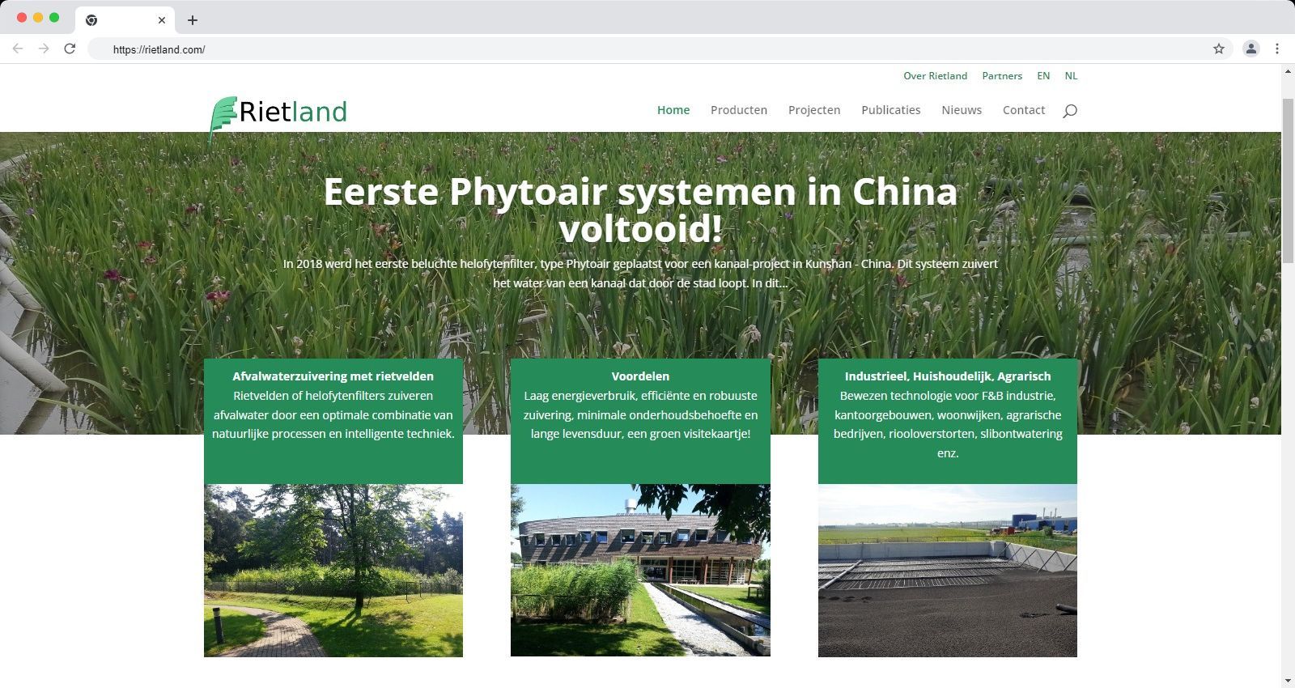Viewport: 1295px width, 688px height.
Task: Click the 'Laag energieverbruik' description text
Action: pos(640,414)
